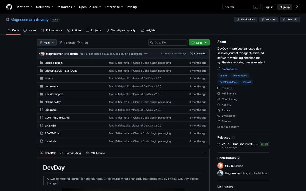This screenshot has width=306, height=191.
Task: Click the Magnussmari contributor avatar in sidebar
Action: (220, 173)
